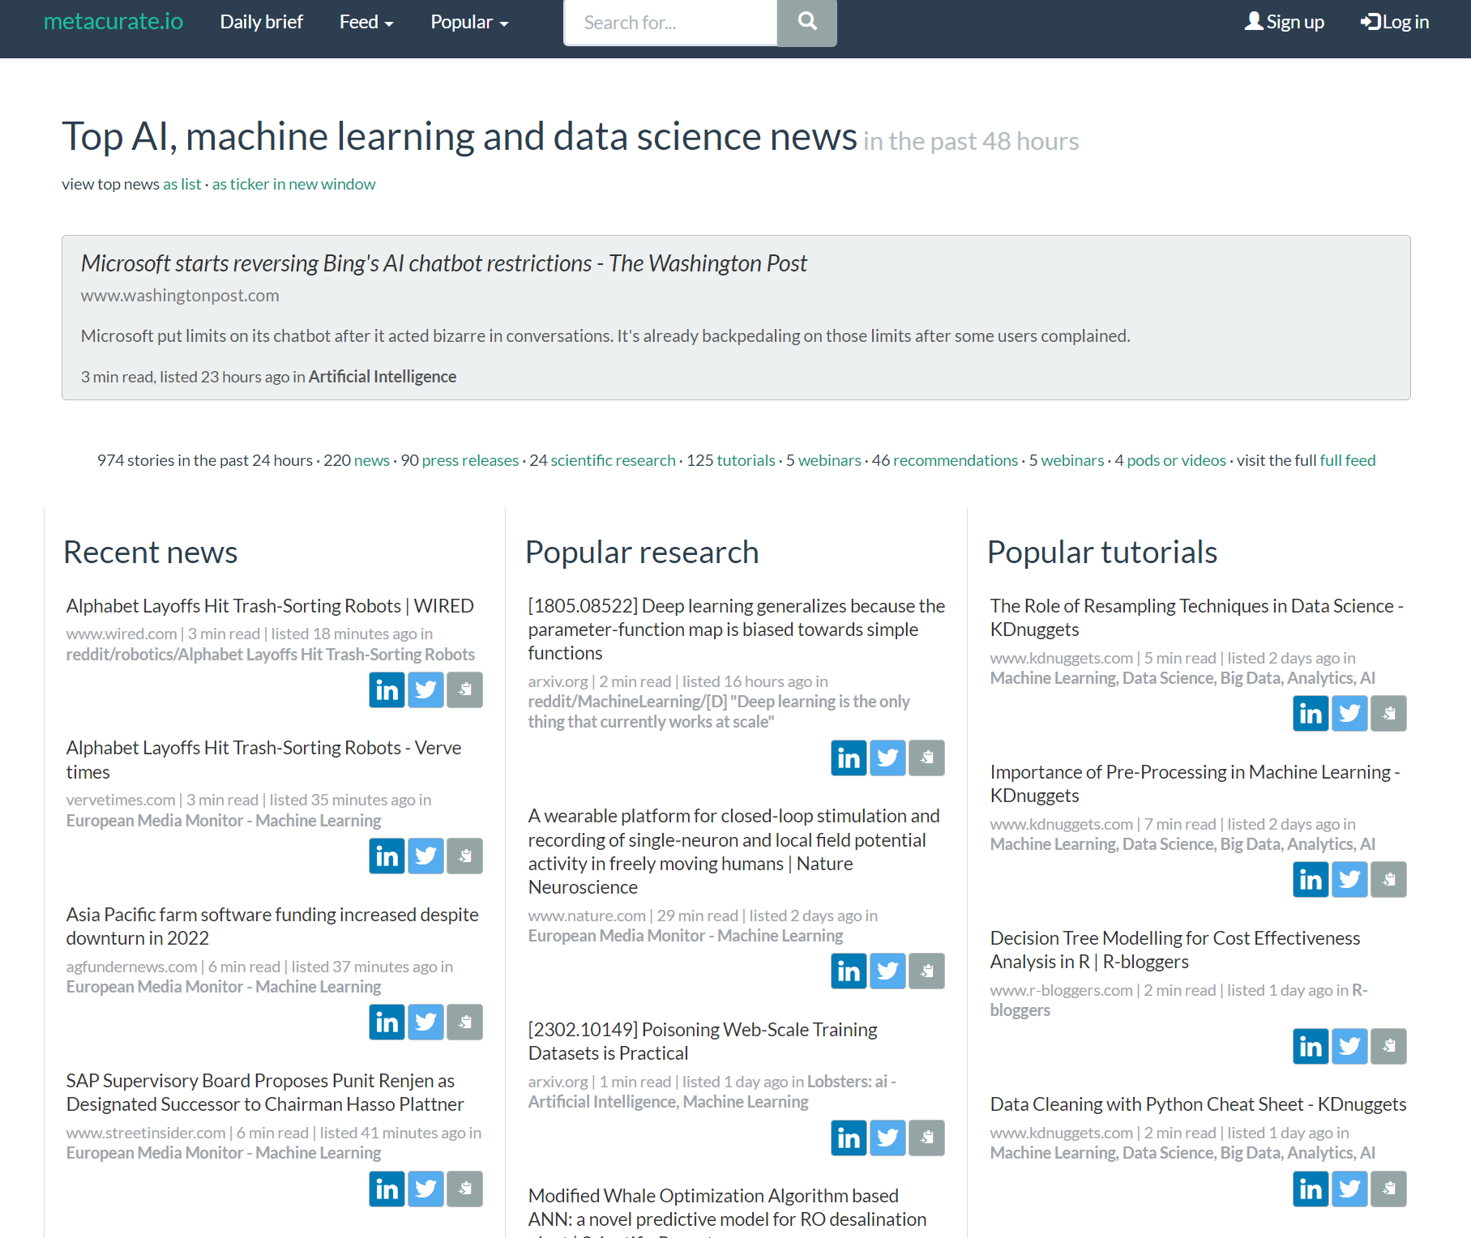Open Alphabet Layoffs Hit Trash-Sorting Robots WIRED article

(270, 606)
